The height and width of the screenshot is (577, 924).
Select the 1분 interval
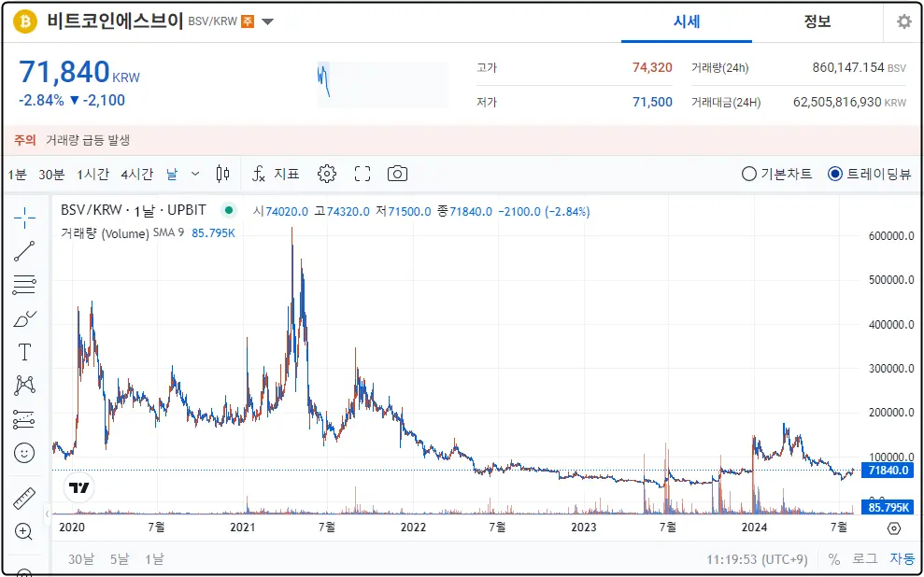pyautogui.click(x=17, y=174)
